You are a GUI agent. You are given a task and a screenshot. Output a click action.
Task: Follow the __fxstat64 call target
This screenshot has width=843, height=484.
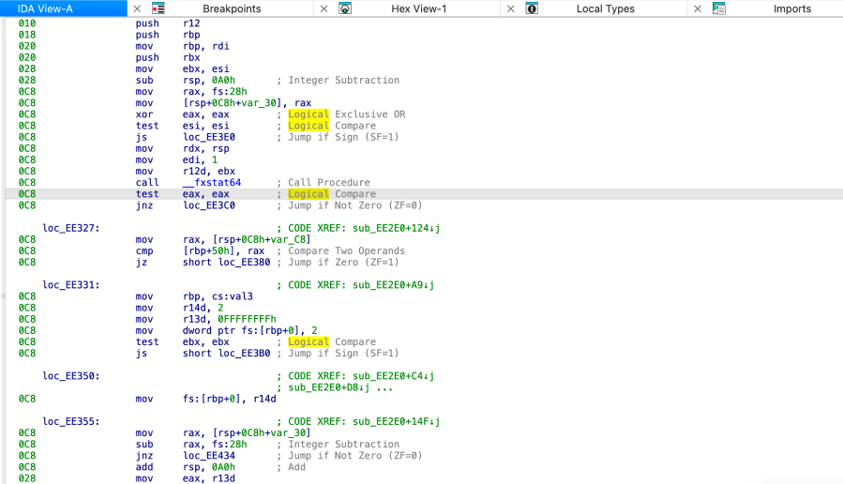212,183
